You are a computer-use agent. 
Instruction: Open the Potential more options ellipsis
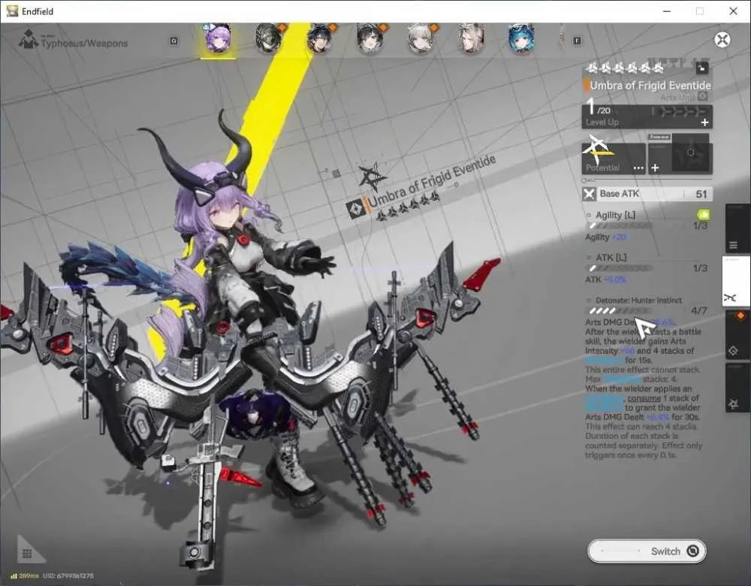[x=638, y=168]
